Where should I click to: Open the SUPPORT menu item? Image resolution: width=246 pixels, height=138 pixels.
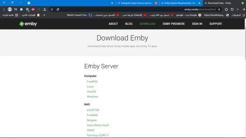216,24
